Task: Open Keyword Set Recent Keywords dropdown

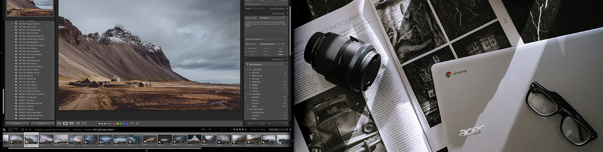Action: tap(272, 44)
